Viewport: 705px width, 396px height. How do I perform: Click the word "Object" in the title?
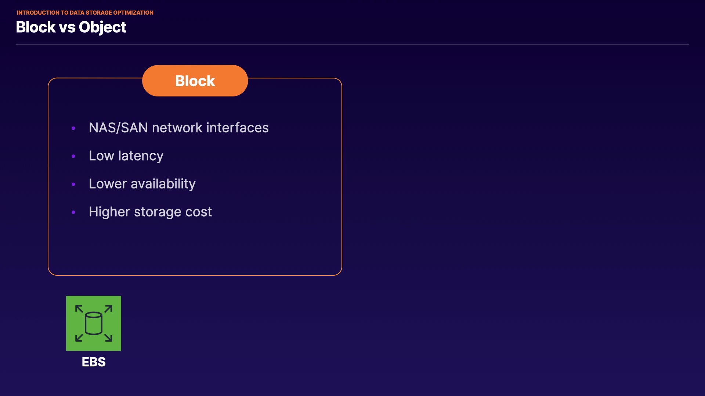coord(102,27)
